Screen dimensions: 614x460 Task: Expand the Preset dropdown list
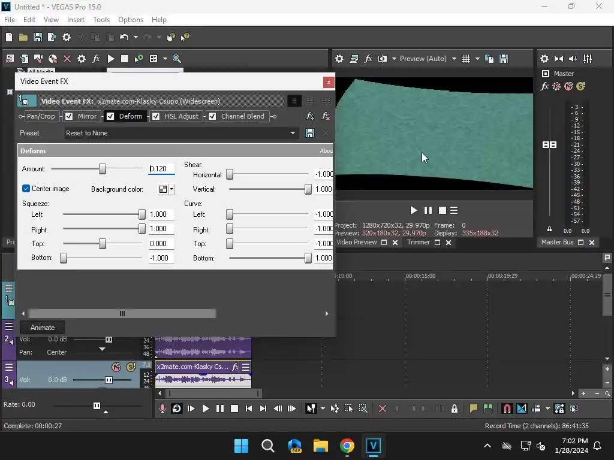click(x=293, y=133)
